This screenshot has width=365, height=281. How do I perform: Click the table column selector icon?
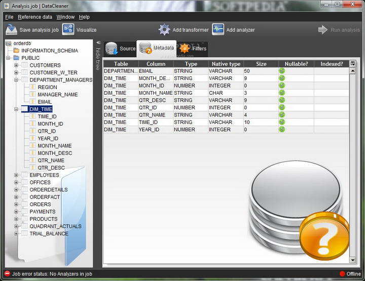click(x=352, y=63)
